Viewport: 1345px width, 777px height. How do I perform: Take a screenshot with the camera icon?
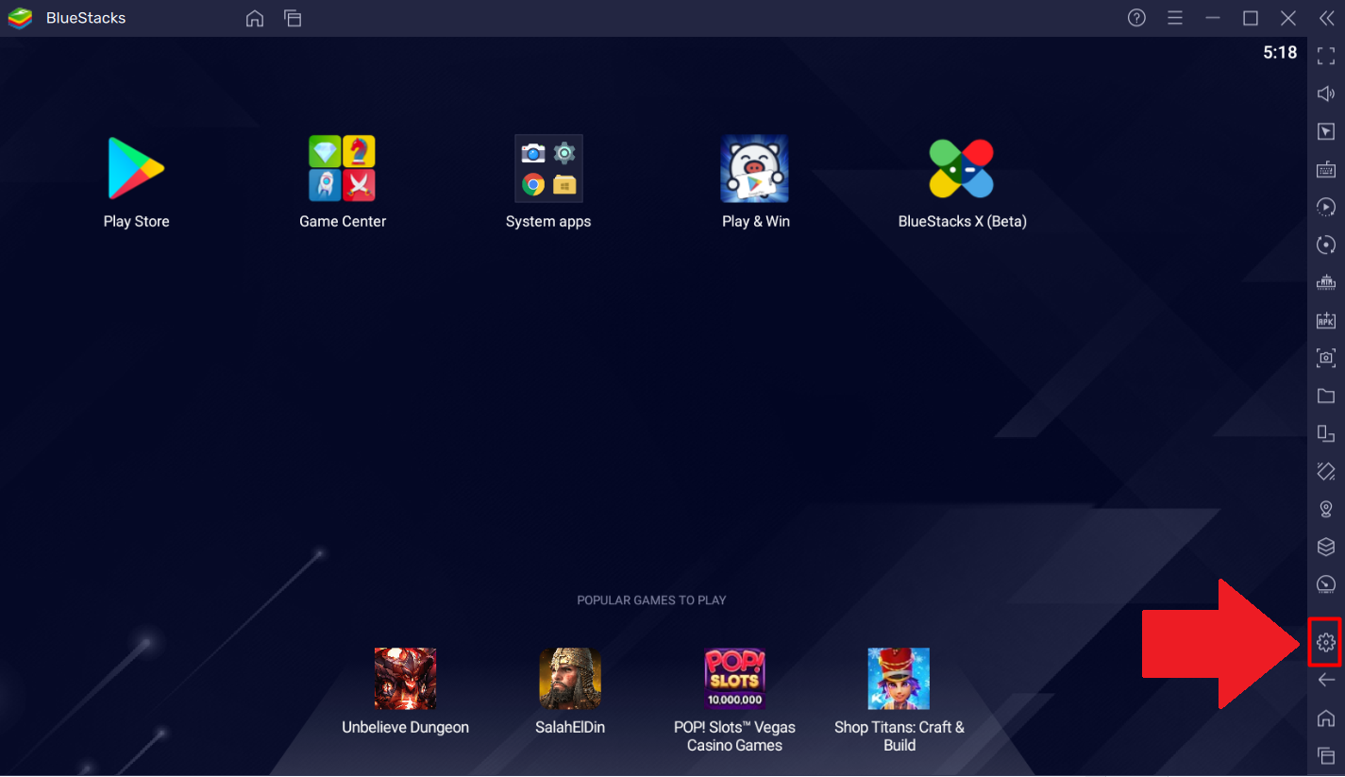[1326, 358]
